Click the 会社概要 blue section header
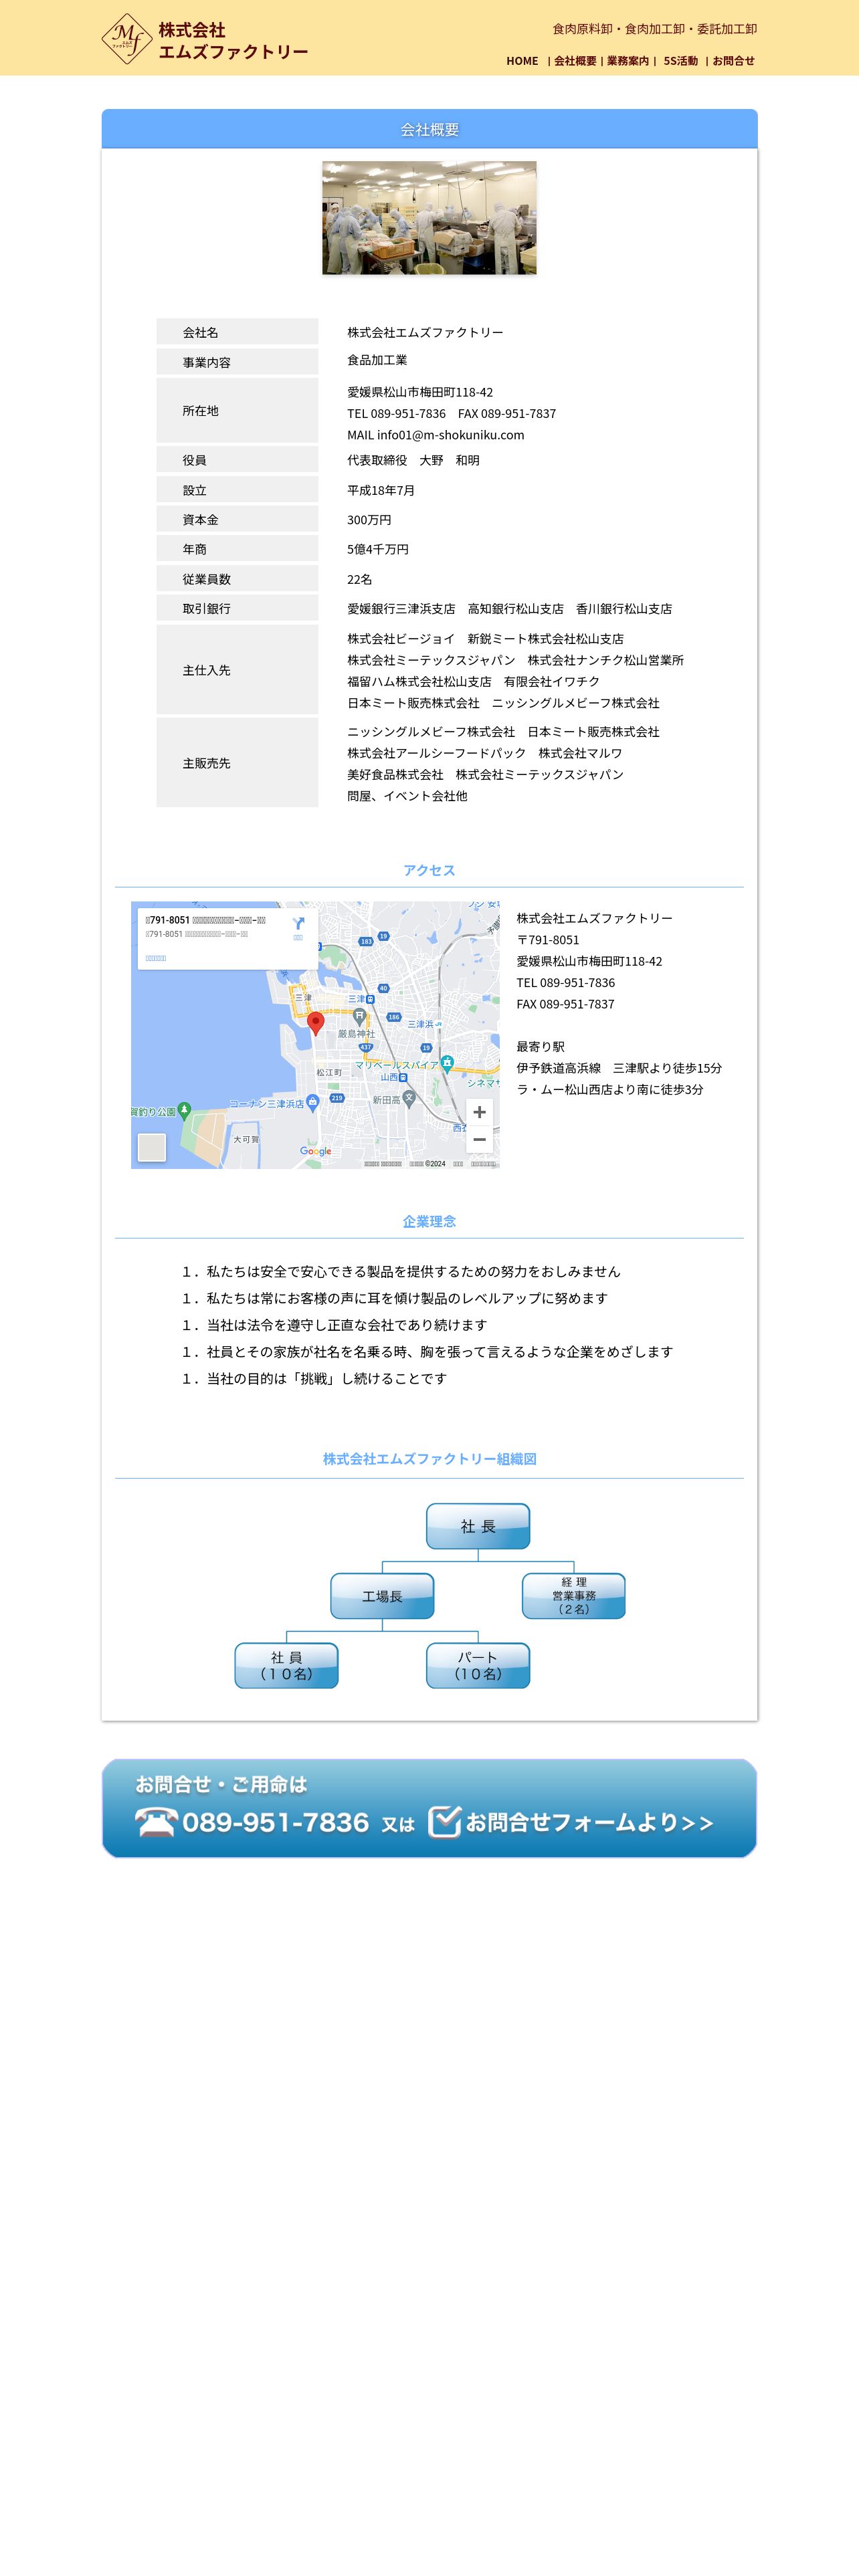Viewport: 859px width, 2576px height. pyautogui.click(x=429, y=129)
